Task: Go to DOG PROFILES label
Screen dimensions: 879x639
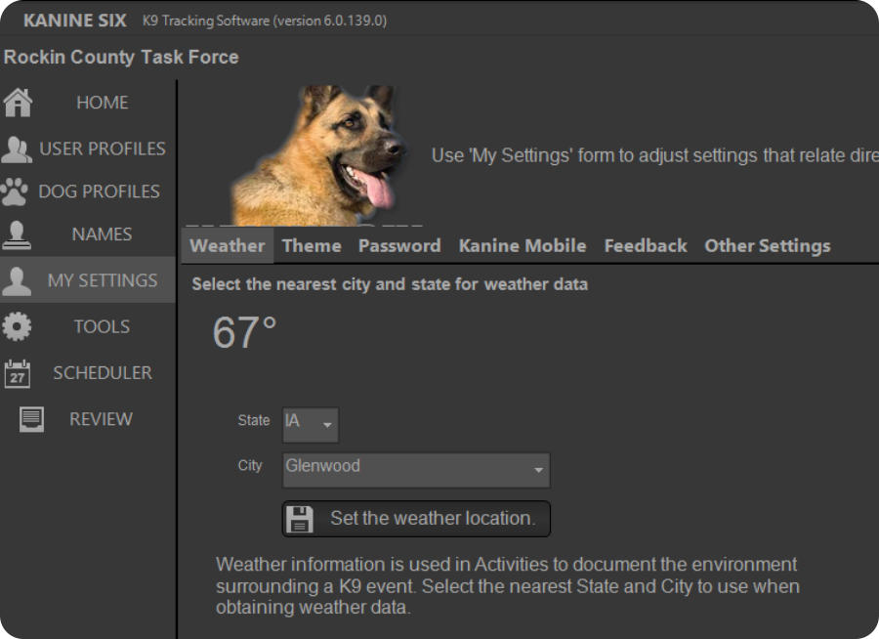Action: [100, 192]
